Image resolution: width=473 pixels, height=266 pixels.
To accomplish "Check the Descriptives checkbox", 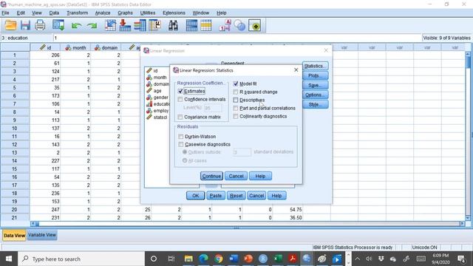I will [x=236, y=100].
